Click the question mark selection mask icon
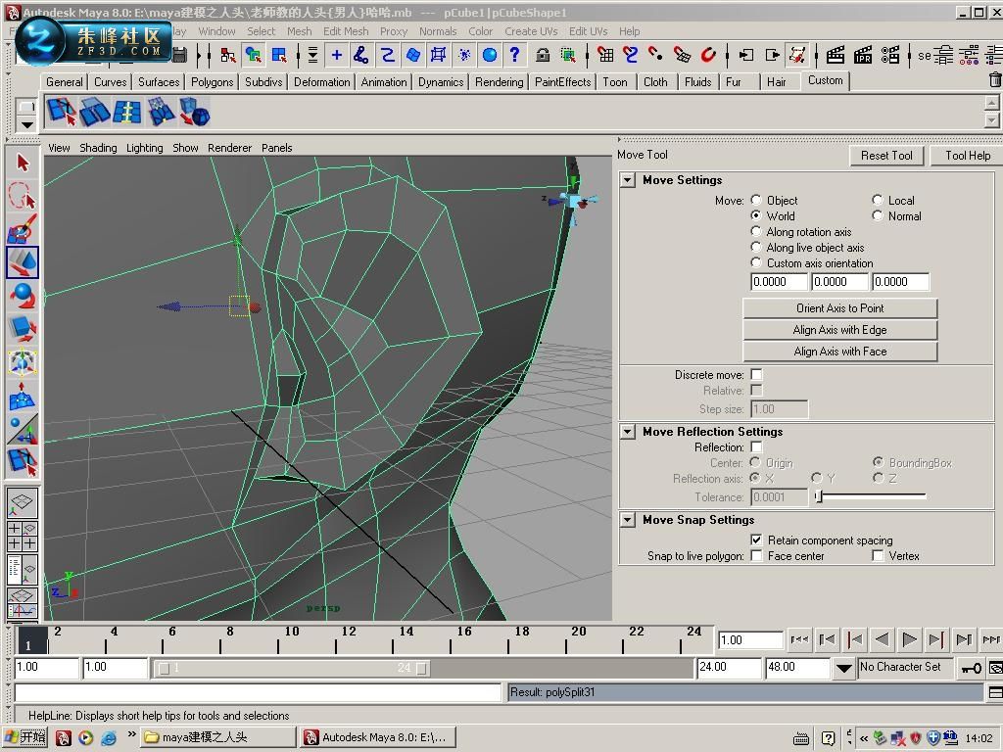 [515, 56]
